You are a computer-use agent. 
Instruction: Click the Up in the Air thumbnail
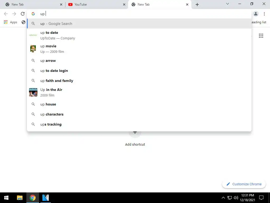pyautogui.click(x=33, y=92)
